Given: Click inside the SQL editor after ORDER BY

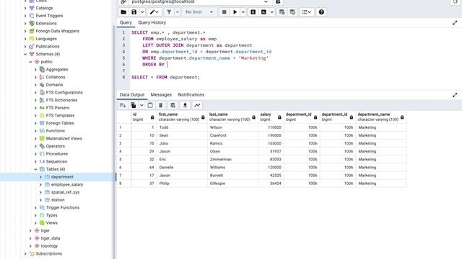Looking at the screenshot, I should (167, 64).
